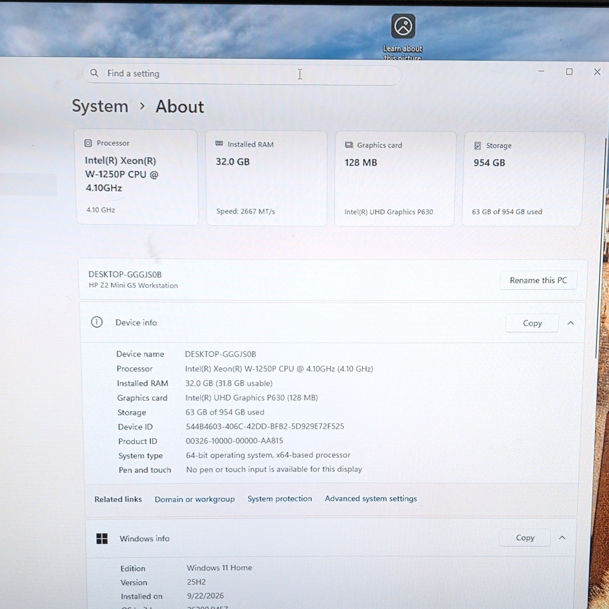The height and width of the screenshot is (609, 609).
Task: Click the Device ID value 544B4603-406C-42DD
Action: click(264, 427)
